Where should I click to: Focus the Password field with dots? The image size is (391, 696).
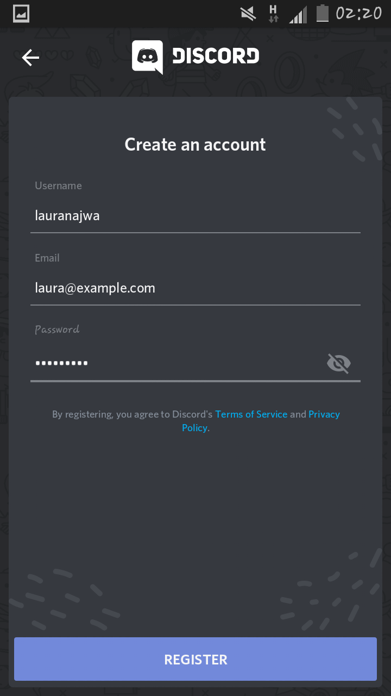click(176, 363)
